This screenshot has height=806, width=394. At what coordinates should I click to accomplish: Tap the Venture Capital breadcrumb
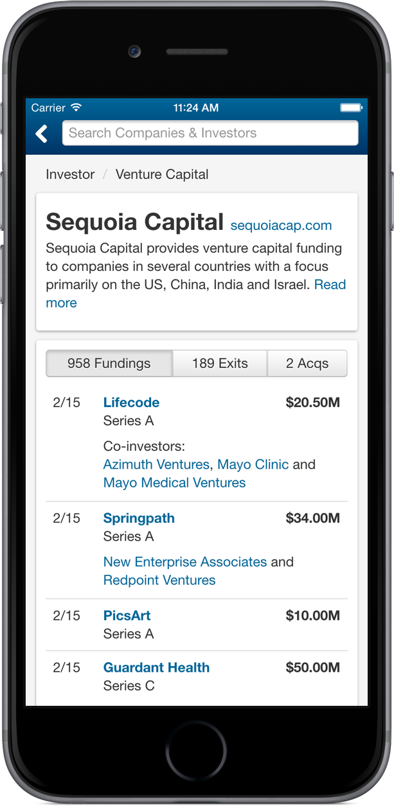162,174
